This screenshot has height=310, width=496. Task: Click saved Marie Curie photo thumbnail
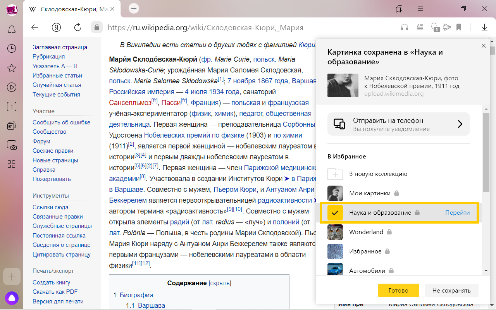click(x=343, y=85)
